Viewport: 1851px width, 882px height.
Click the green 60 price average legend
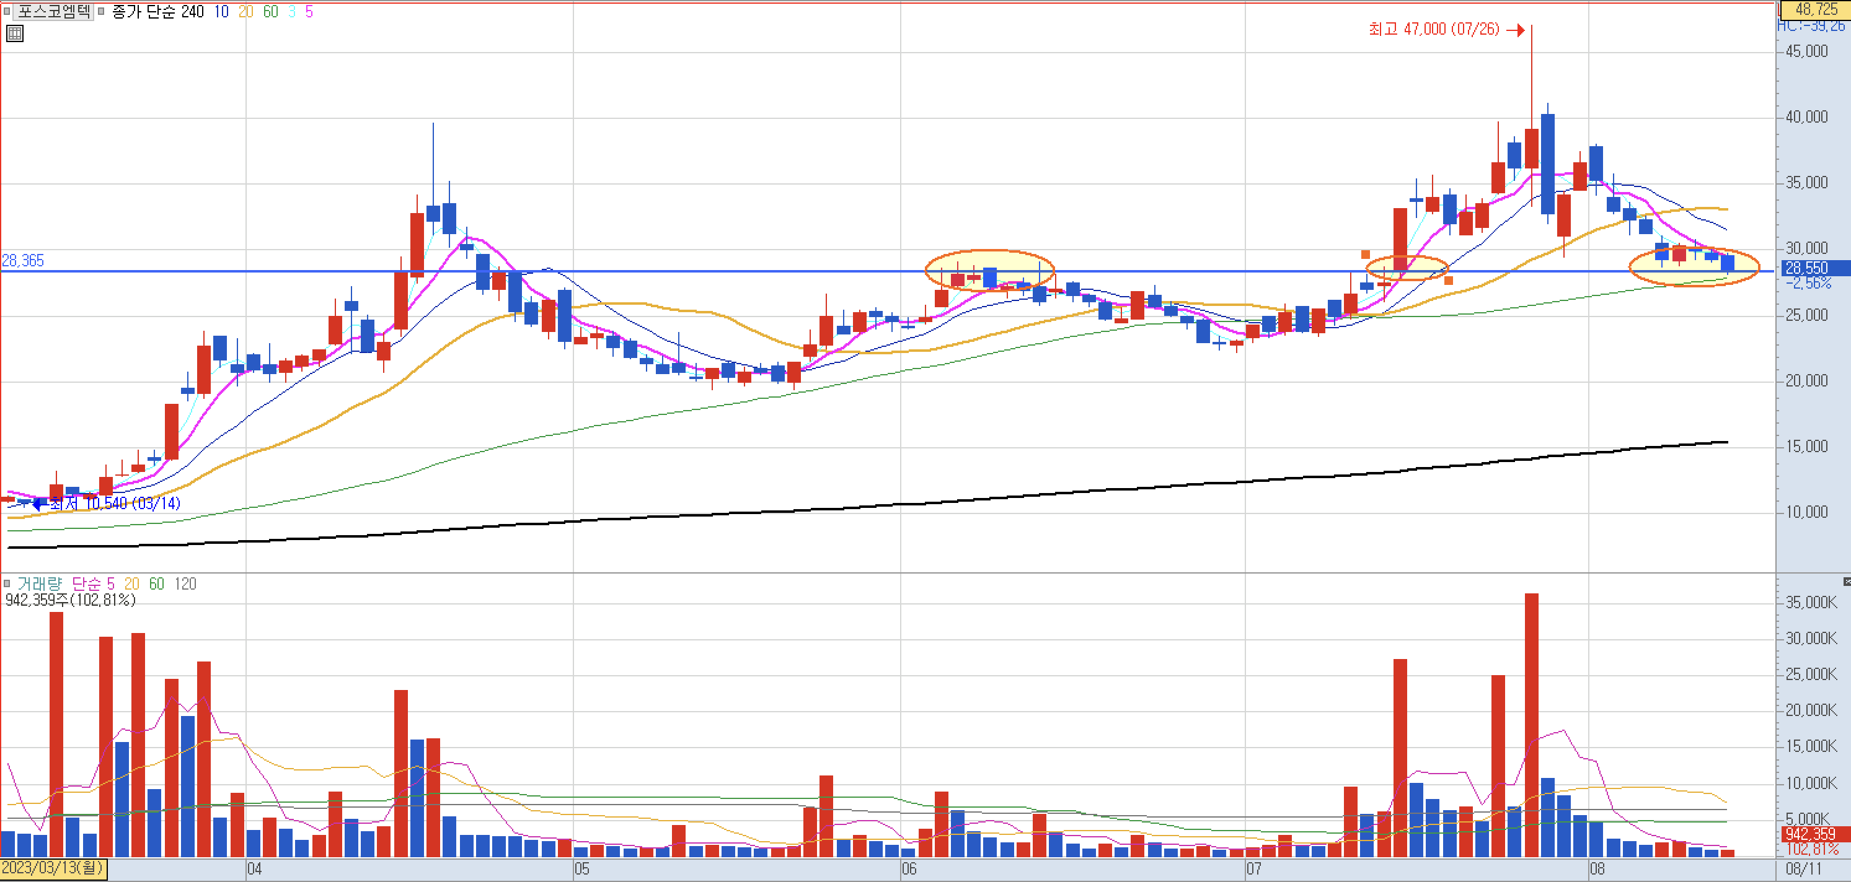270,12
